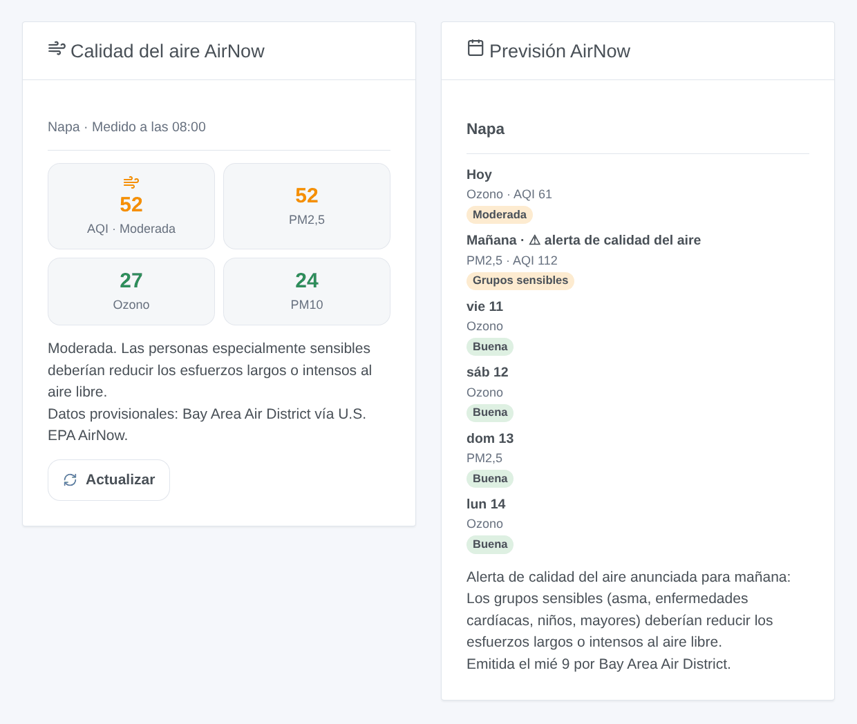857x724 pixels.
Task: Select the Ozono 27 tile
Action: 131,292
